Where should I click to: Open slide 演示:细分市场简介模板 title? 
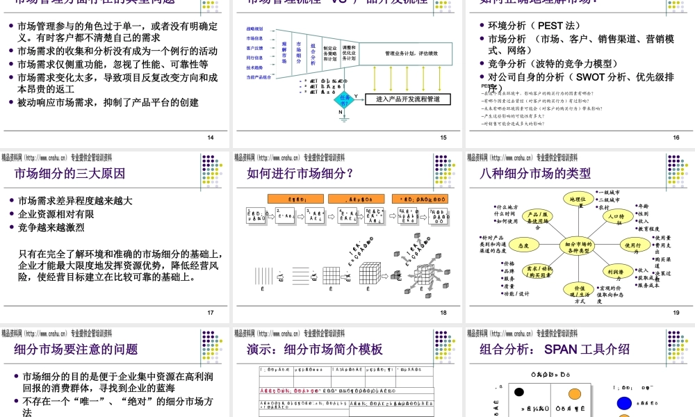point(315,349)
